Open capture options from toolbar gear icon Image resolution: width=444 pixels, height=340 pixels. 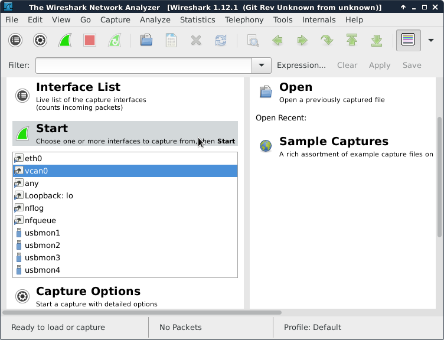click(40, 40)
